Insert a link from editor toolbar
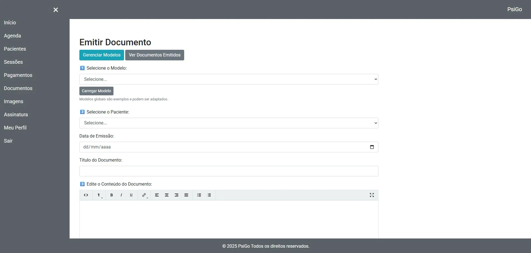The width and height of the screenshot is (531, 253). [144, 195]
